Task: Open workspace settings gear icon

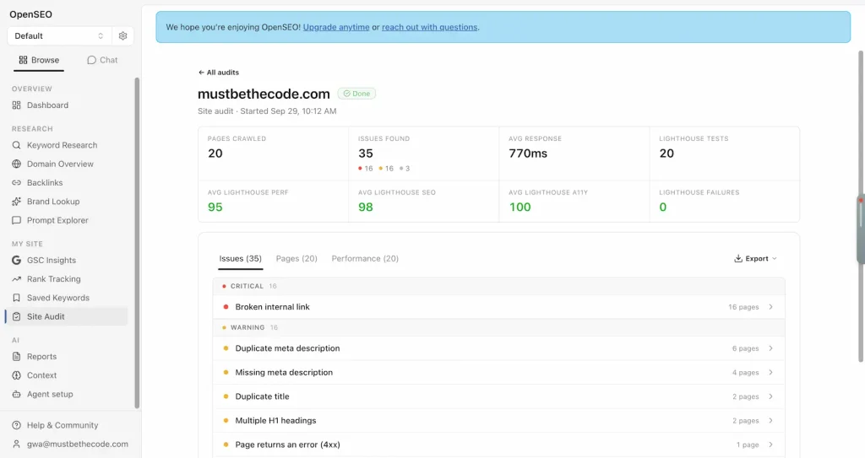Action: [122, 35]
